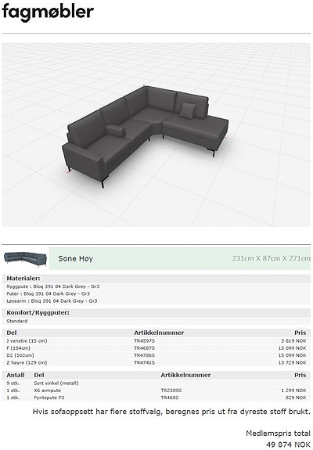Click first Artikkelnummer column header
The width and height of the screenshot is (313, 450).
point(159,333)
